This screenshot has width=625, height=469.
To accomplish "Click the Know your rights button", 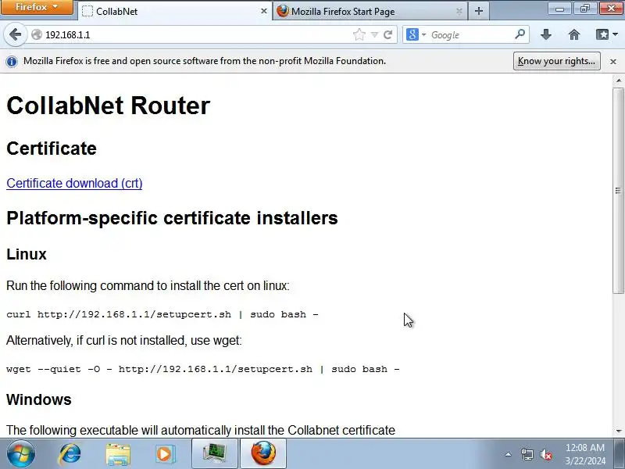I will click(x=556, y=61).
